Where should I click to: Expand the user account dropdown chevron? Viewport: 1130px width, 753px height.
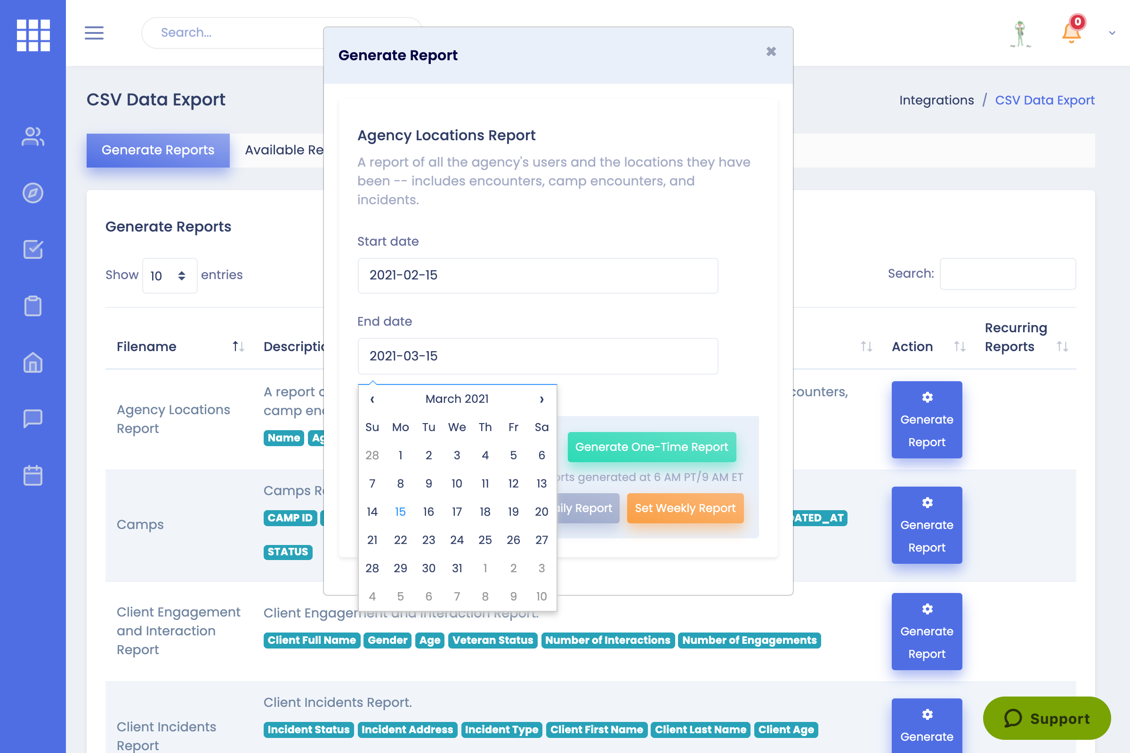click(1112, 33)
